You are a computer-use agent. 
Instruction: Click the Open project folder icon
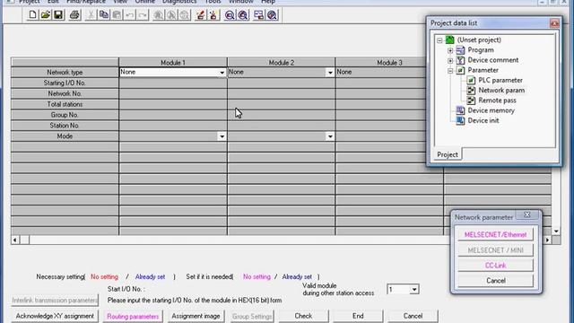pyautogui.click(x=46, y=15)
